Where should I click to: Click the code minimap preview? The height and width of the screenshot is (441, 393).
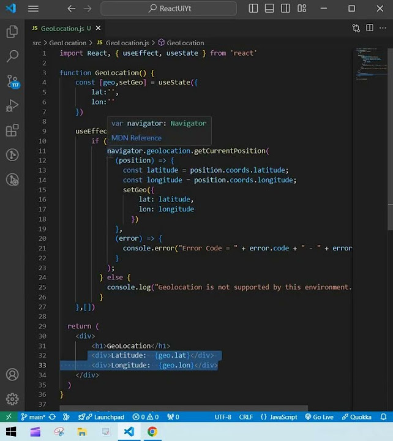[371, 63]
